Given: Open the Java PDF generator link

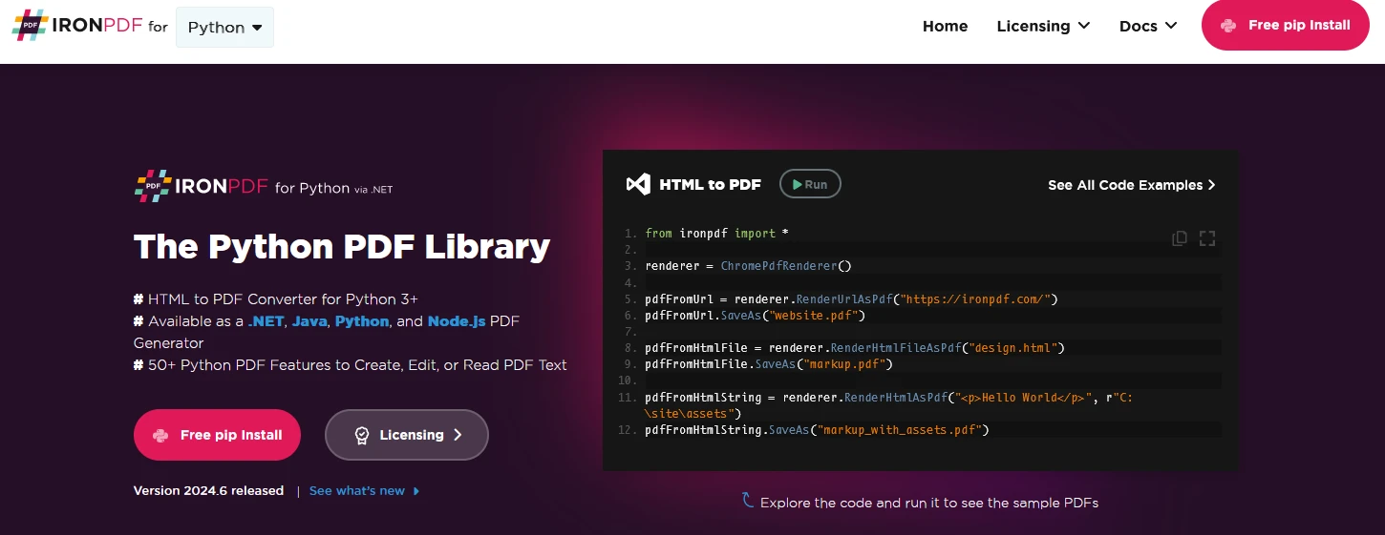Looking at the screenshot, I should [309, 321].
